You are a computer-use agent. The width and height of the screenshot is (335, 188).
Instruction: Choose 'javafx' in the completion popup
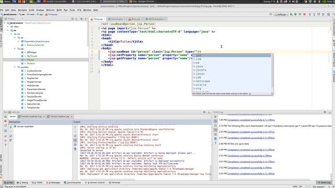pos(231,70)
